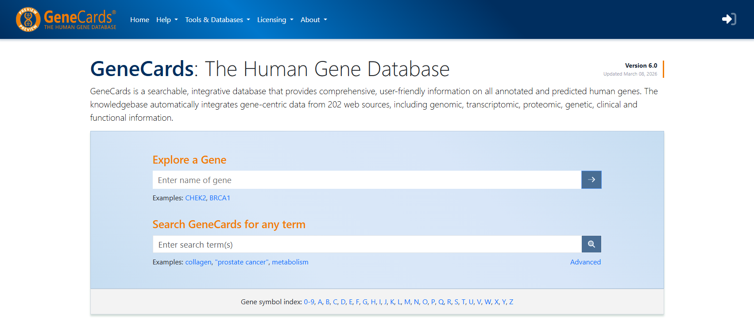Image resolution: width=754 pixels, height=325 pixels.
Task: Open the Home menu item
Action: [x=139, y=19]
